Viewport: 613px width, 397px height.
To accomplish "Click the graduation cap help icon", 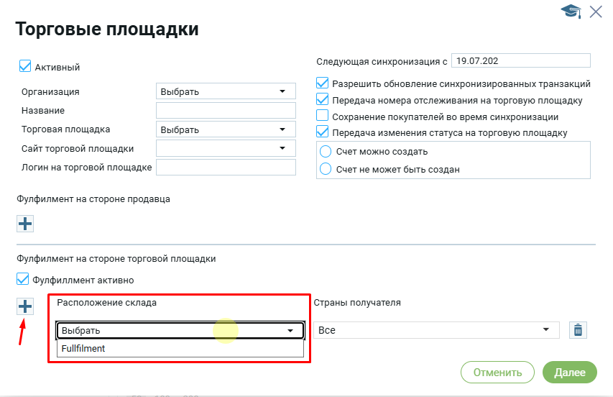I will click(x=571, y=12).
